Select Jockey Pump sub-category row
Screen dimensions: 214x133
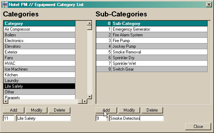point(152,46)
